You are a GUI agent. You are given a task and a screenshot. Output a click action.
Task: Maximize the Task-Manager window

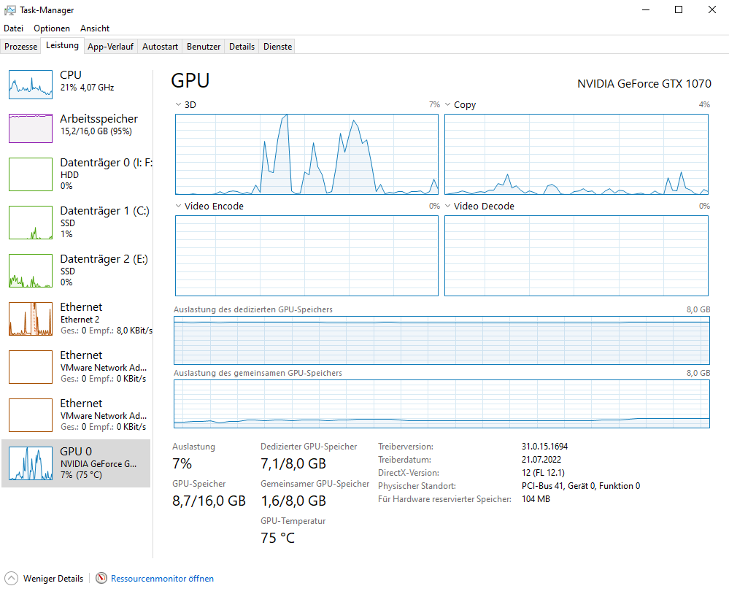pos(679,9)
